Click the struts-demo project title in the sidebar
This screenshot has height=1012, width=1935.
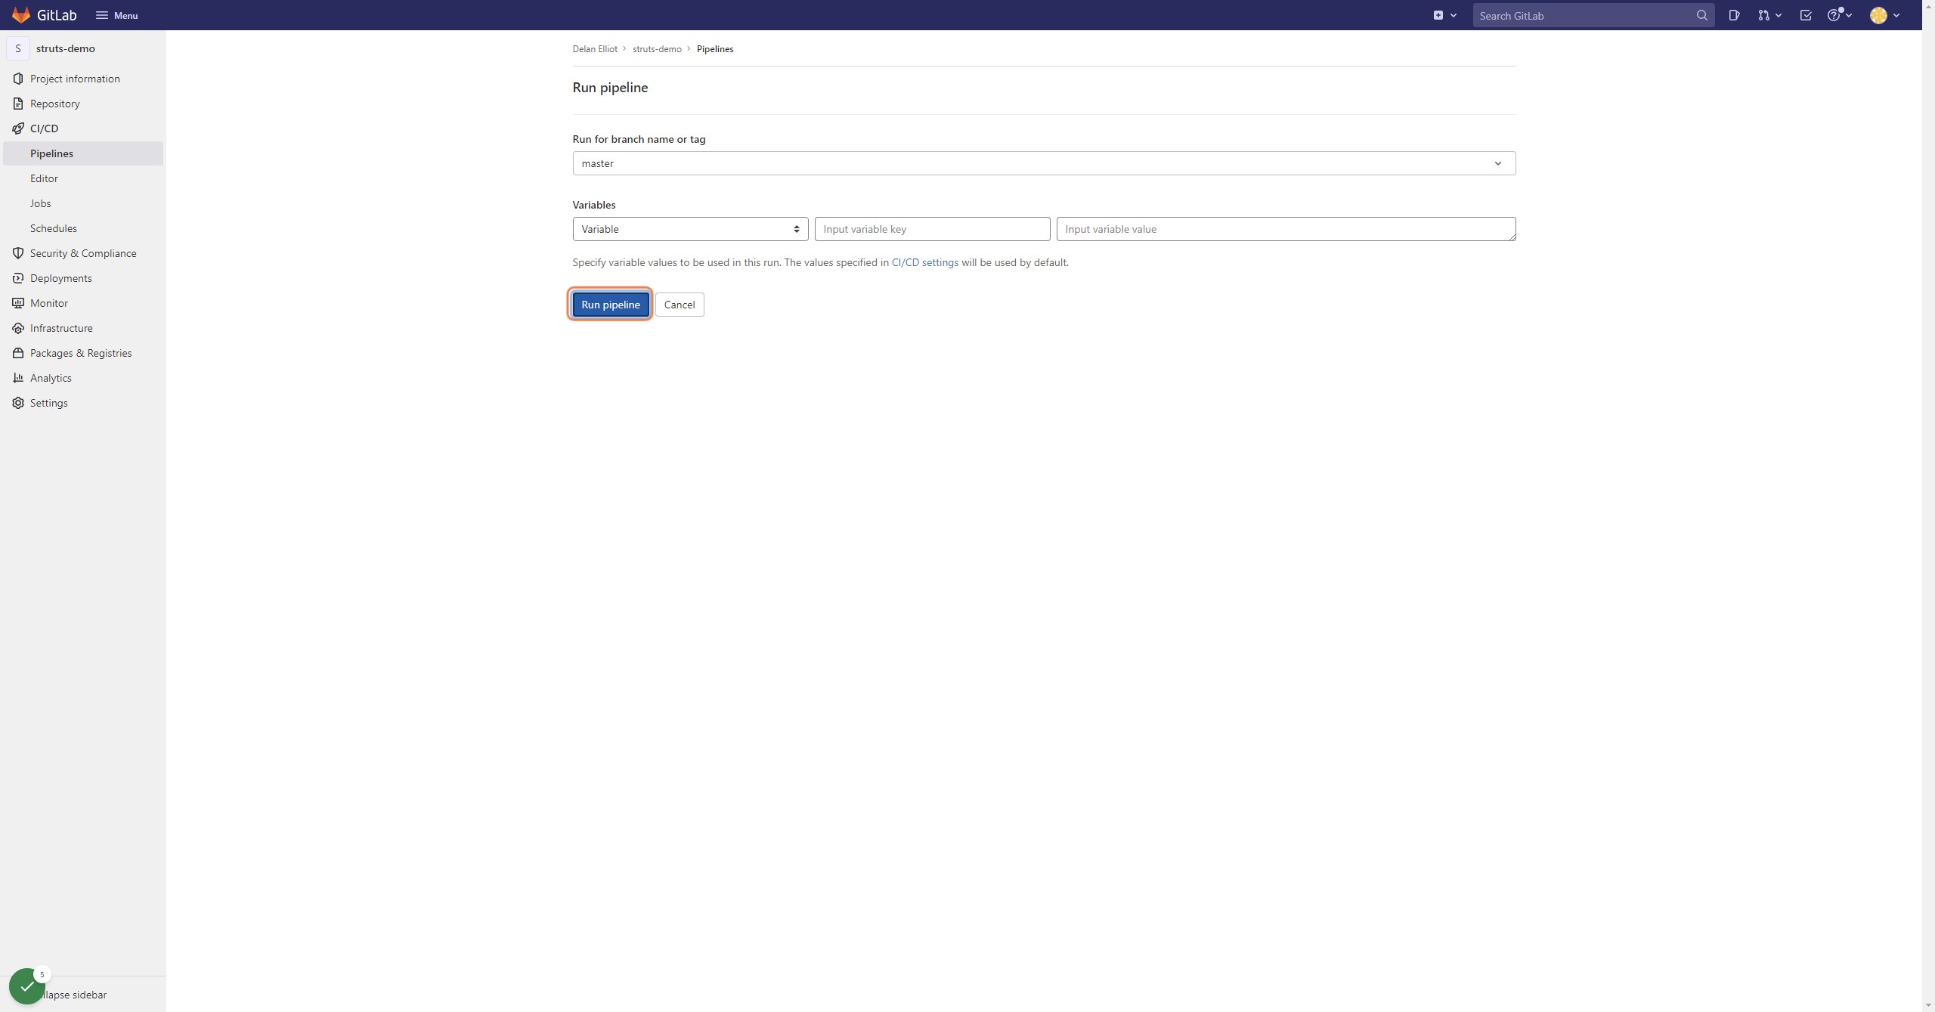(66, 48)
